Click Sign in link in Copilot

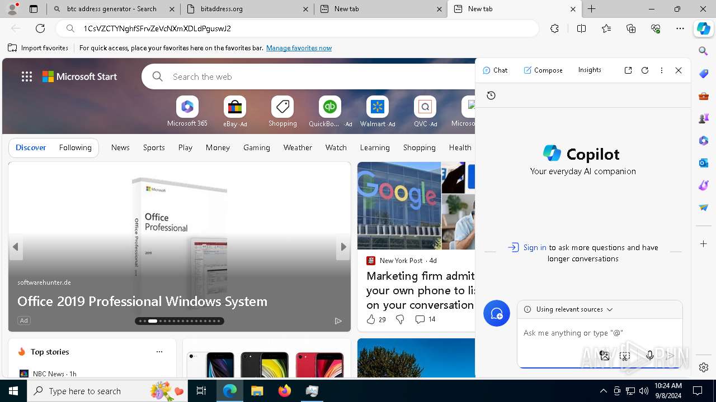(535, 247)
